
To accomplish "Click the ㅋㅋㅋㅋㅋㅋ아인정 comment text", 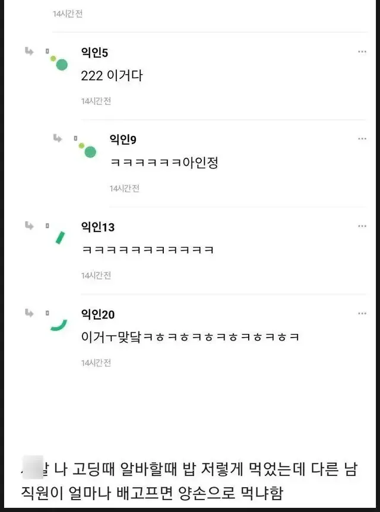I will pyautogui.click(x=164, y=163).
